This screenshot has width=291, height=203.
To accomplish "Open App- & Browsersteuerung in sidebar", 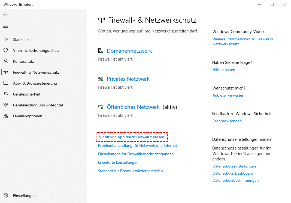I will coord(35,83).
